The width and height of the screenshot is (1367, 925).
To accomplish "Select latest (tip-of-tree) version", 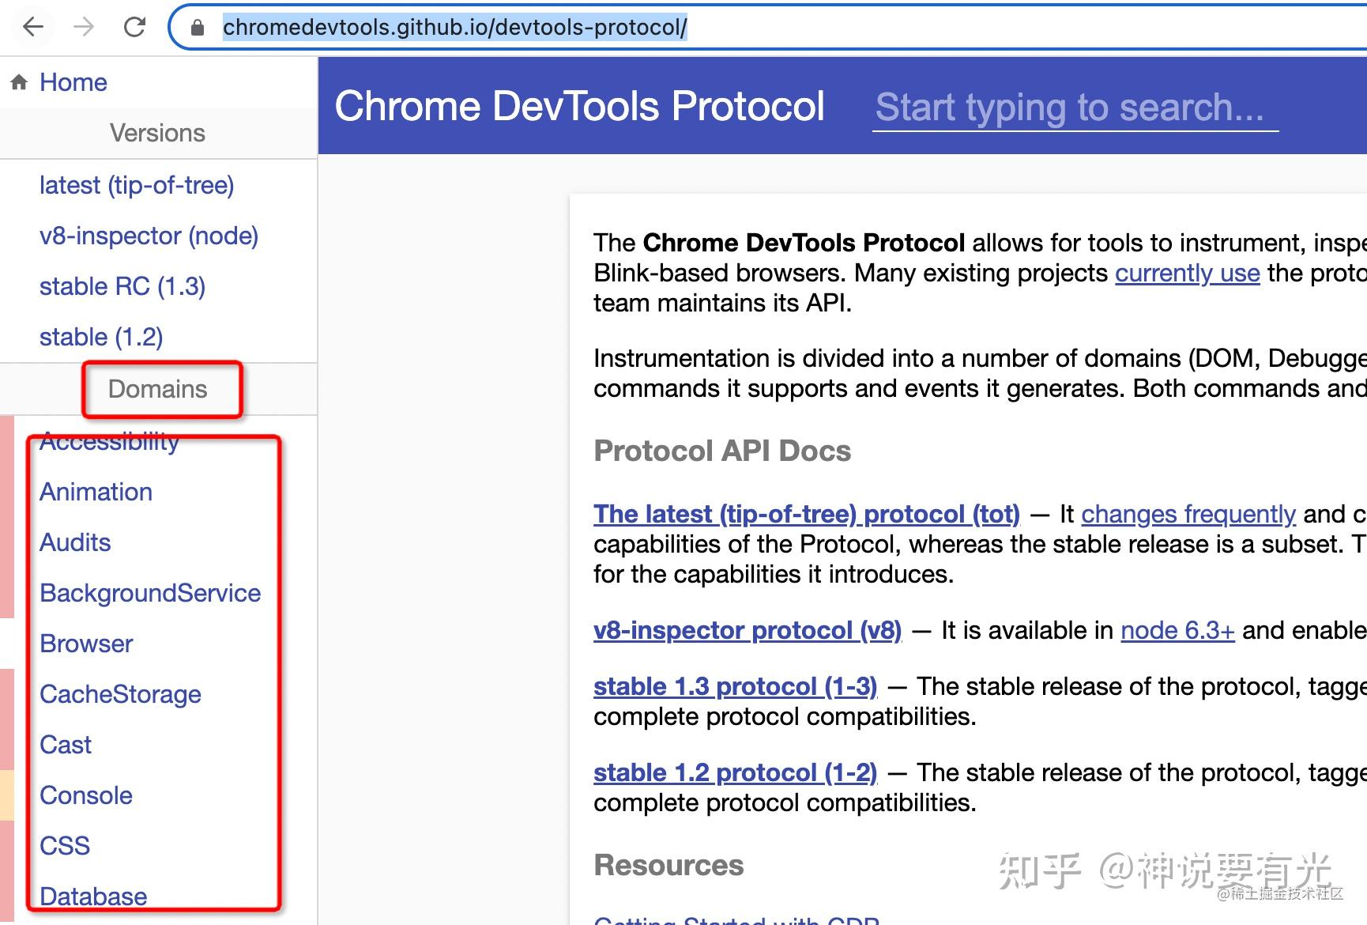I will pos(137,185).
